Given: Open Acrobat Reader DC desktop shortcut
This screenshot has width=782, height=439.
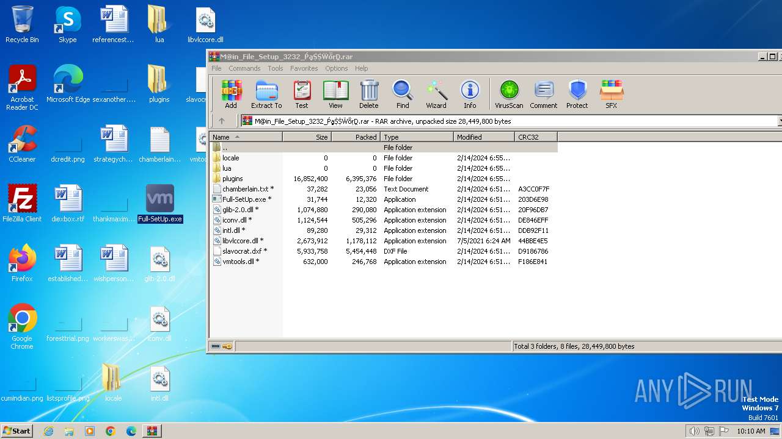Looking at the screenshot, I should 22,87.
